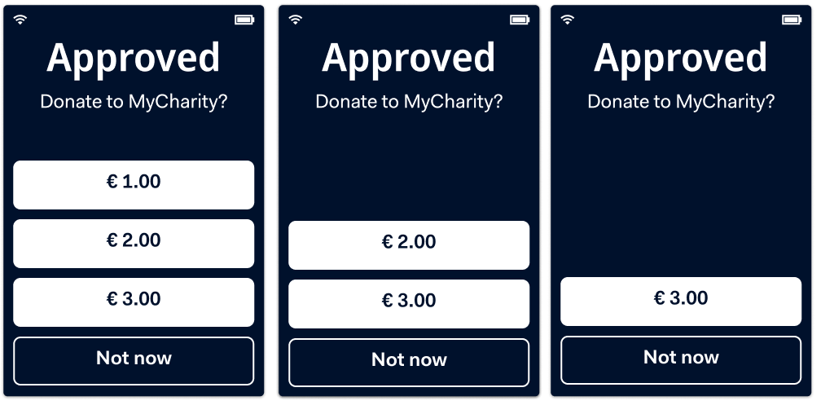The image size is (821, 414).
Task: Choose € 2.00 on the left screen
Action: [134, 244]
